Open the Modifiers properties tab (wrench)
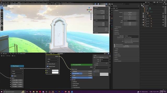 112,20
